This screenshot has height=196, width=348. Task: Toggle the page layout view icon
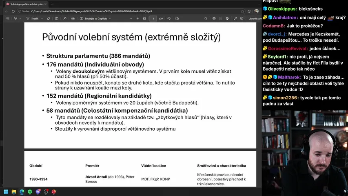pos(57,19)
